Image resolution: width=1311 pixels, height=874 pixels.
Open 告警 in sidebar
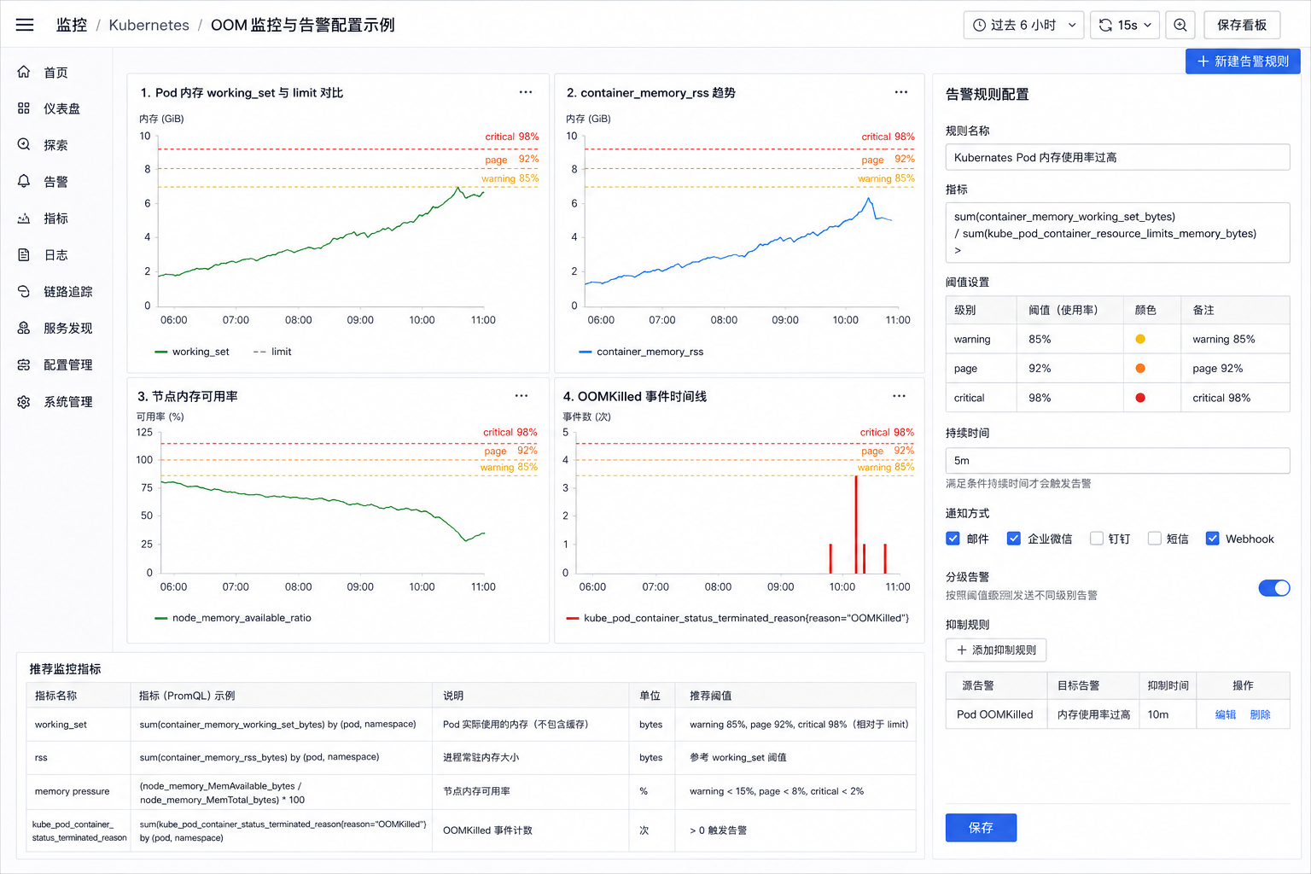55,182
